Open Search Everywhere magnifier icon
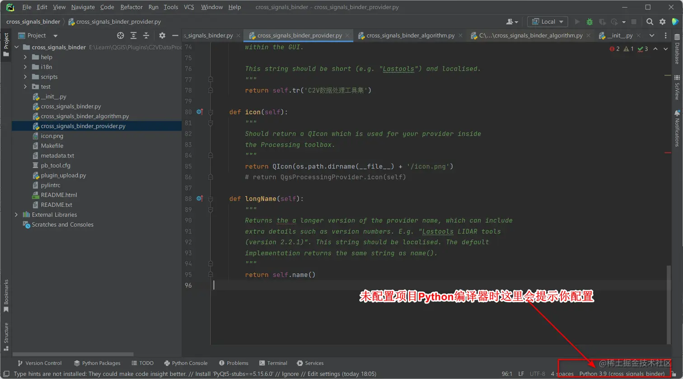683x379 pixels. [650, 22]
